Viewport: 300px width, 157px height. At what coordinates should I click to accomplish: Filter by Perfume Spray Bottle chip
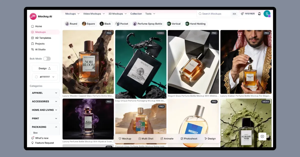point(147,24)
